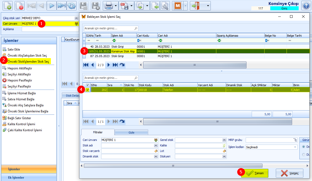The width and height of the screenshot is (312, 181).
Task: Delete the record with the minus-document icon
Action: 20,6
